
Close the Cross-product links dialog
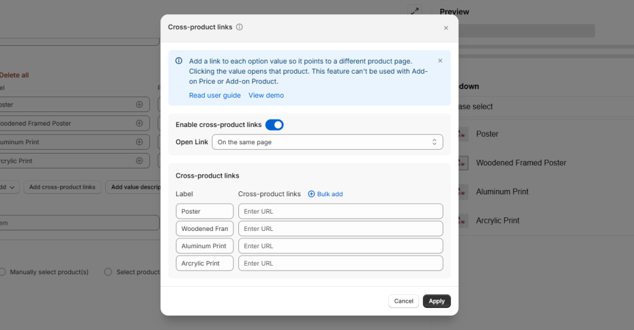(x=446, y=28)
